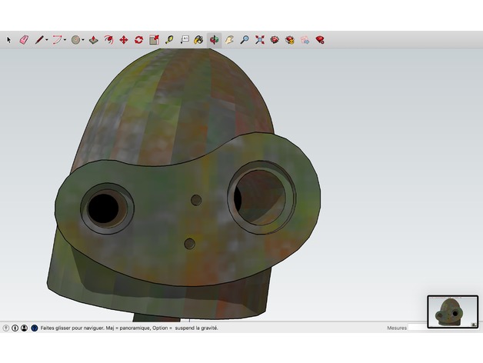Choose the Offset tool

click(108, 40)
